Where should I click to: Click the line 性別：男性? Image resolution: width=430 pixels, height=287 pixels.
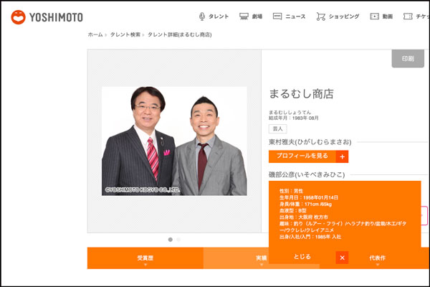291,191
